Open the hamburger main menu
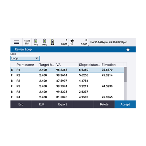 click(16, 42)
